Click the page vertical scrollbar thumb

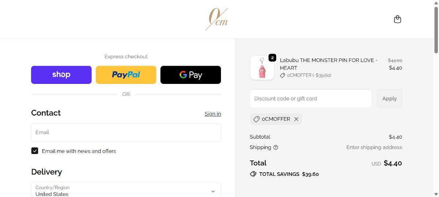tap(436, 29)
